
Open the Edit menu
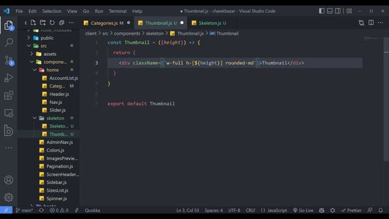[x=32, y=11]
